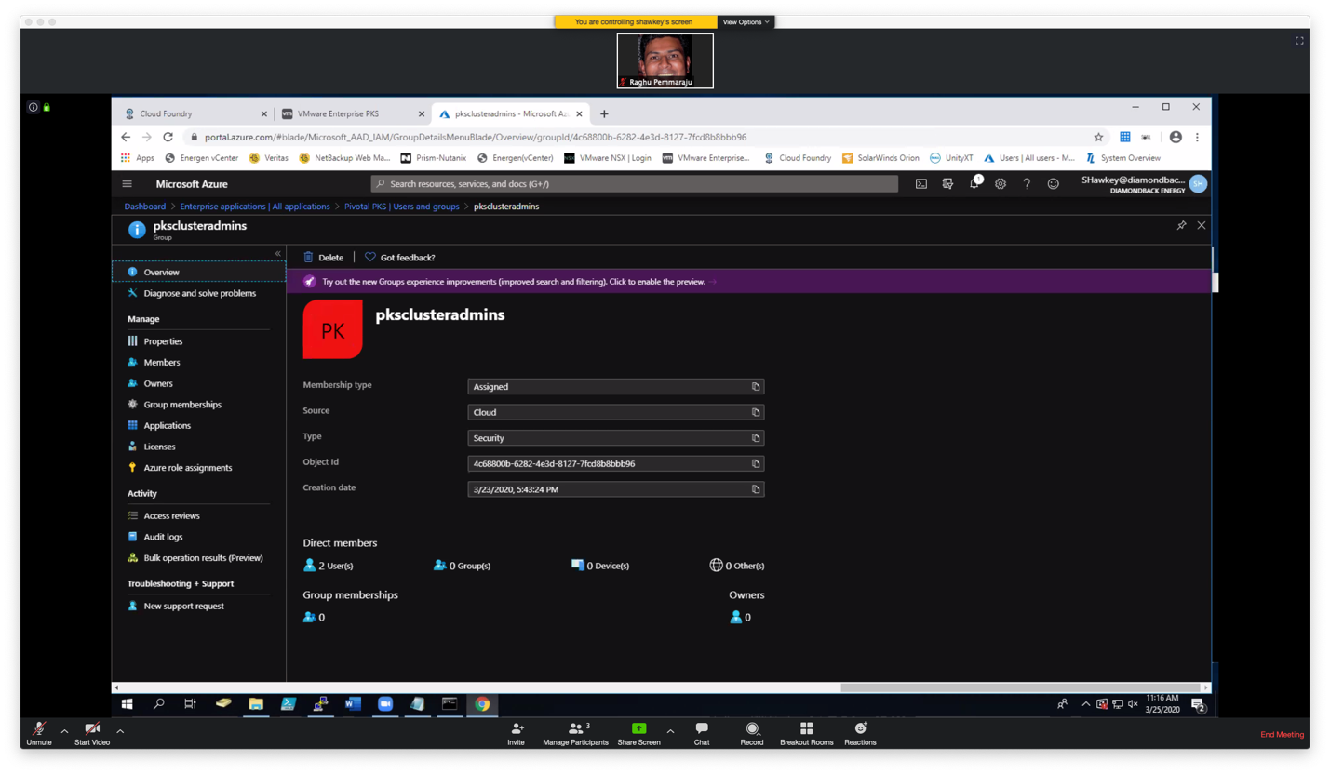Image resolution: width=1330 pixels, height=774 pixels.
Task: Click Dashboard breadcrumb link
Action: (x=144, y=207)
